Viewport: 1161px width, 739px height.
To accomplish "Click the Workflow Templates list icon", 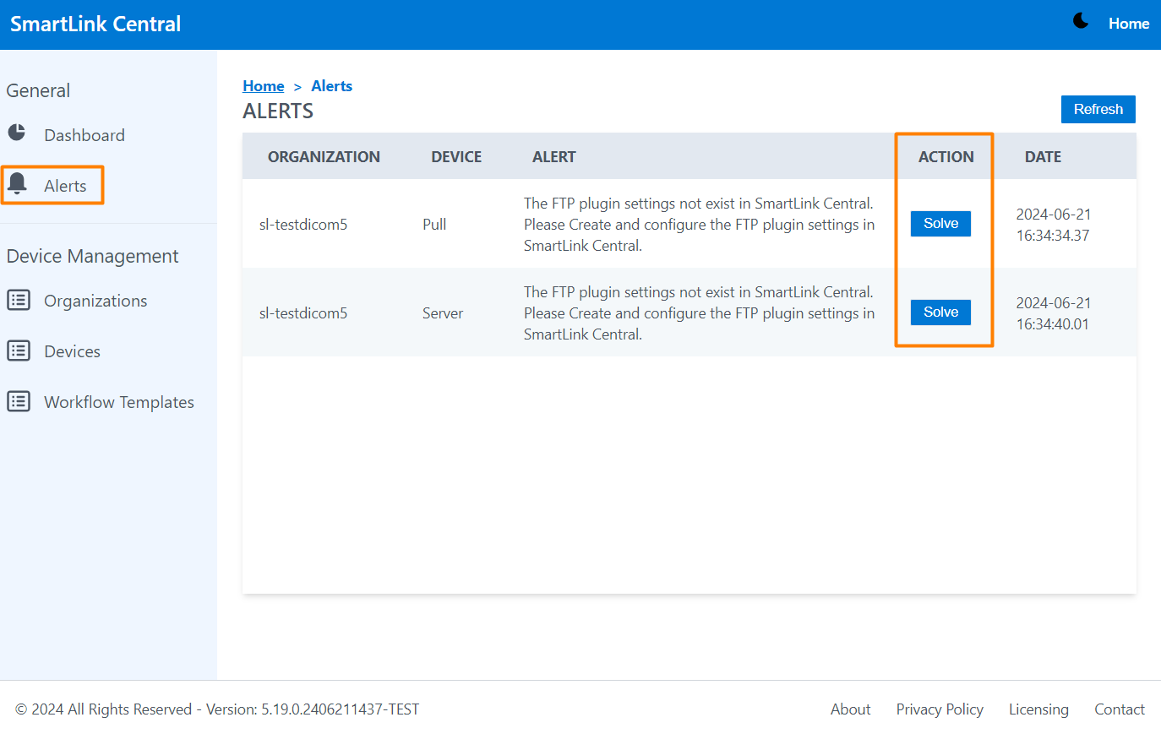I will (x=19, y=401).
